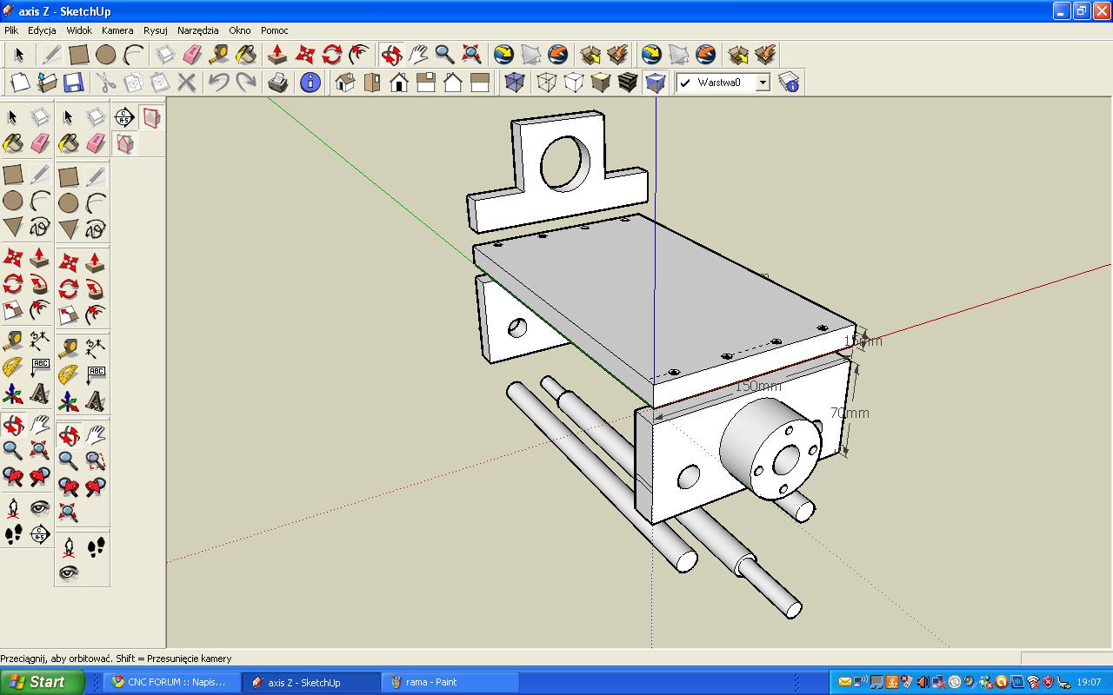Enable Hidden Line face style
The height and width of the screenshot is (695, 1113).
pyautogui.click(x=573, y=83)
